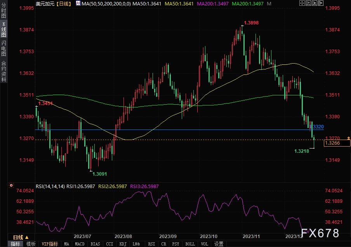Click the orange arrow marker on price axis
Screen dimensions: 351x247
349,138
